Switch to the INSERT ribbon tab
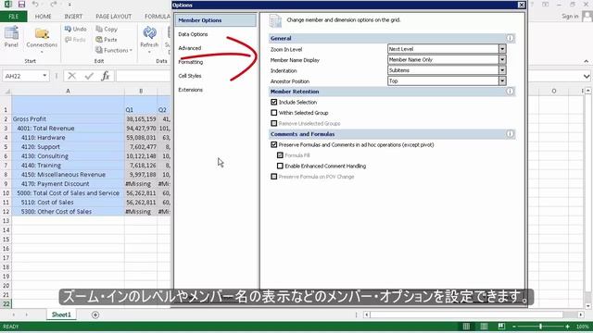593x333 pixels. coord(73,17)
